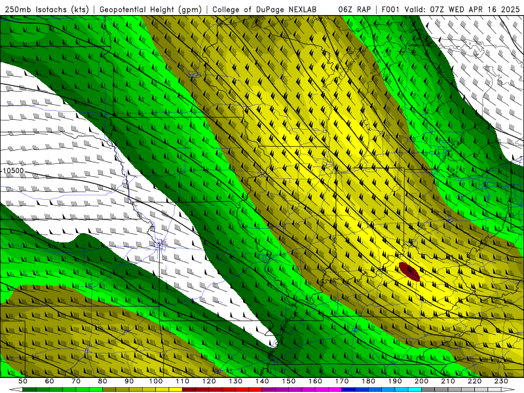Click the '70' color bar label
This screenshot has width=524, height=393.
(76, 381)
